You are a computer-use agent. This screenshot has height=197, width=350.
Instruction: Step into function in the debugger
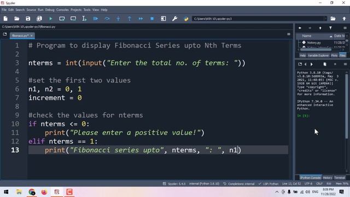click(x=118, y=19)
